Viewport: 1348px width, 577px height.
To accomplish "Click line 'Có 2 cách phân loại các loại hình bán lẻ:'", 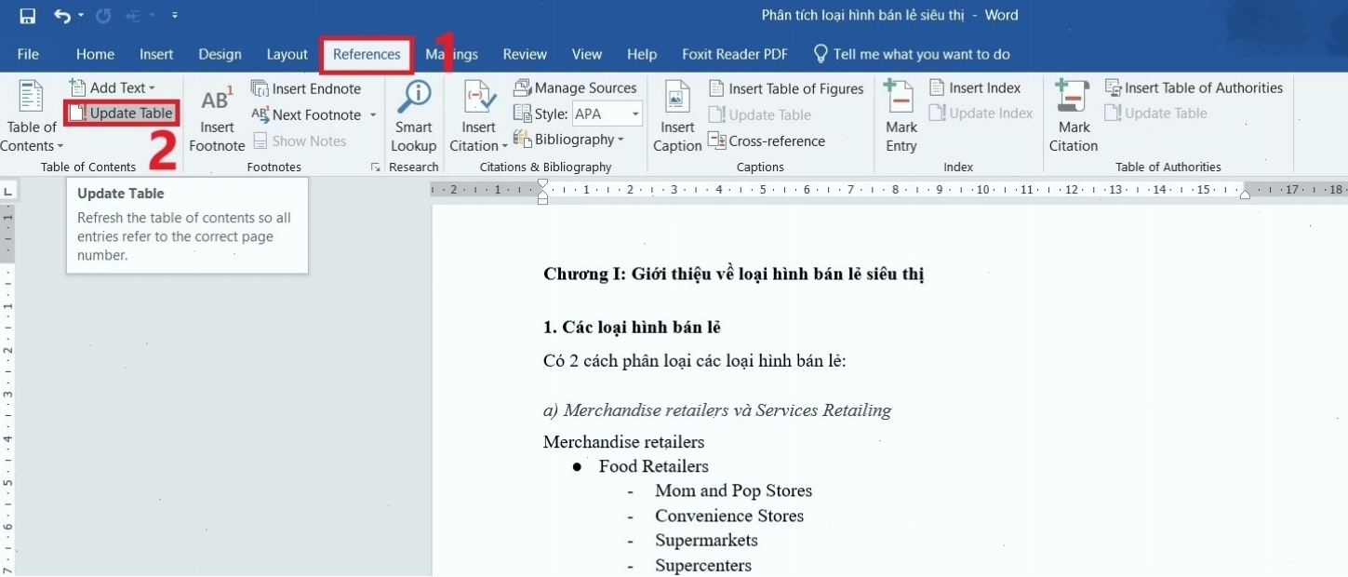I will pyautogui.click(x=694, y=361).
